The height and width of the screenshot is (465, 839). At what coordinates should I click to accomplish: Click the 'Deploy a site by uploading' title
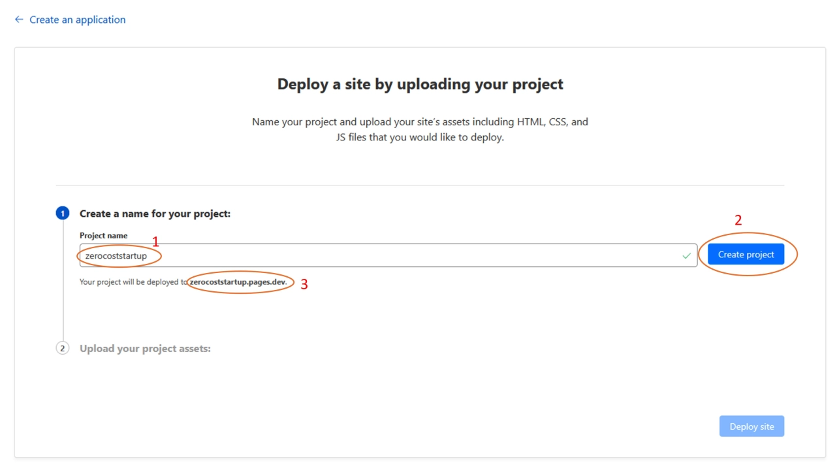pyautogui.click(x=420, y=84)
